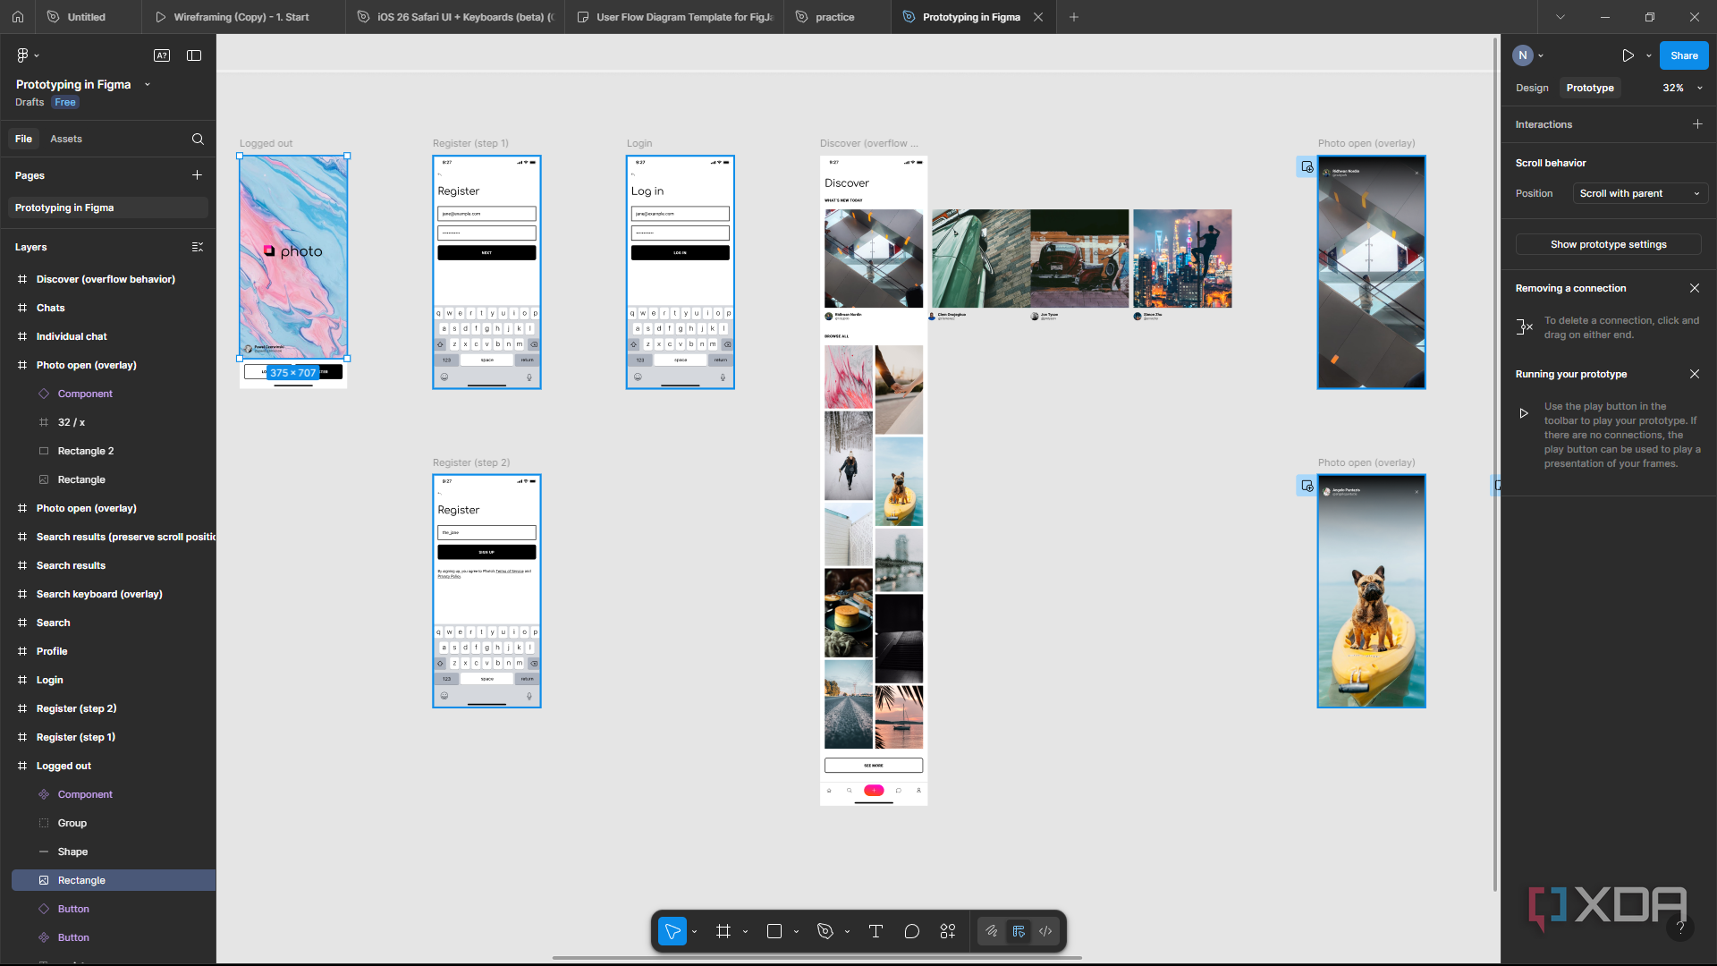Add a new page with plus icon

pos(197,175)
